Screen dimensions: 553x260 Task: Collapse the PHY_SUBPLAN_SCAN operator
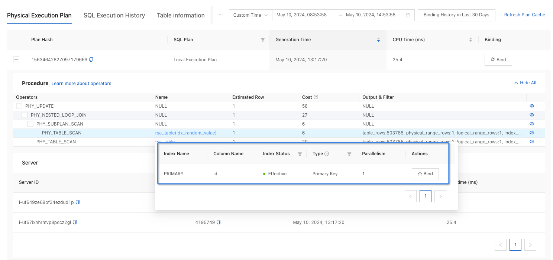coord(30,124)
